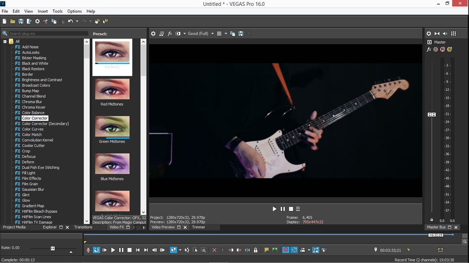Delete selection with red X icon
Image resolution: width=469 pixels, height=263 pixels.
[214, 250]
